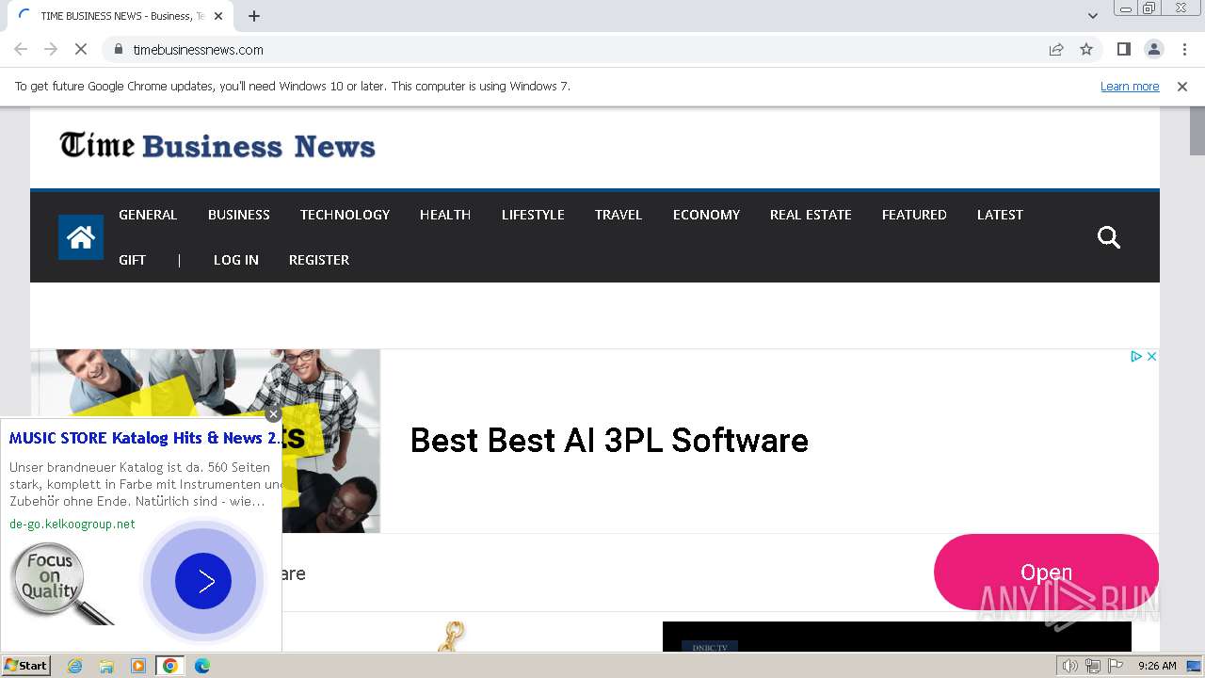Launch Internet Explorer from taskbar
Image resolution: width=1205 pixels, height=678 pixels.
coord(74,666)
